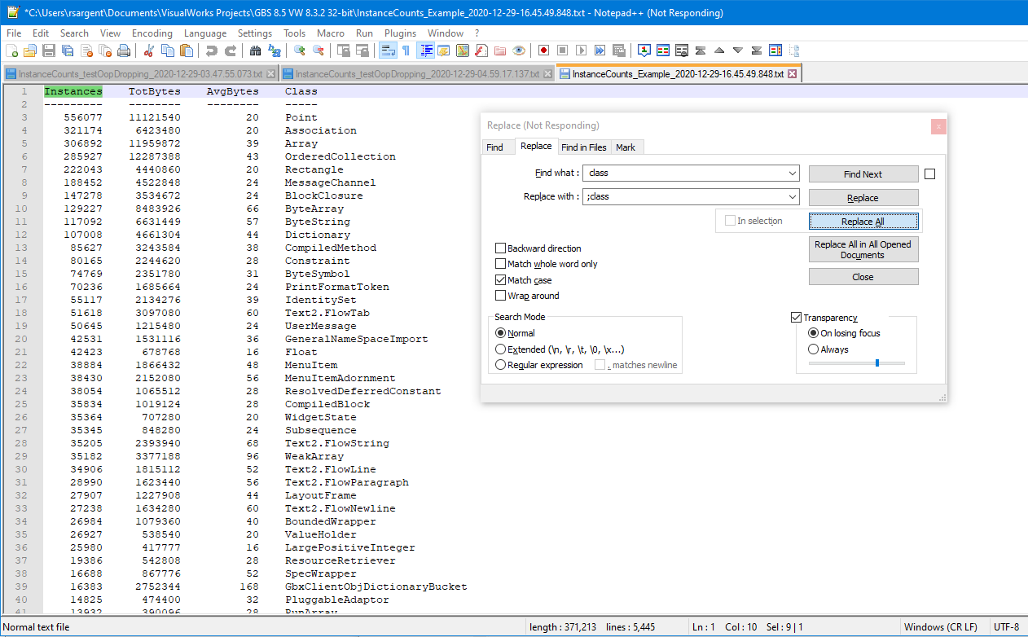Image resolution: width=1028 pixels, height=637 pixels.
Task: Click Find Next in the Replace dialog
Action: pos(863,174)
